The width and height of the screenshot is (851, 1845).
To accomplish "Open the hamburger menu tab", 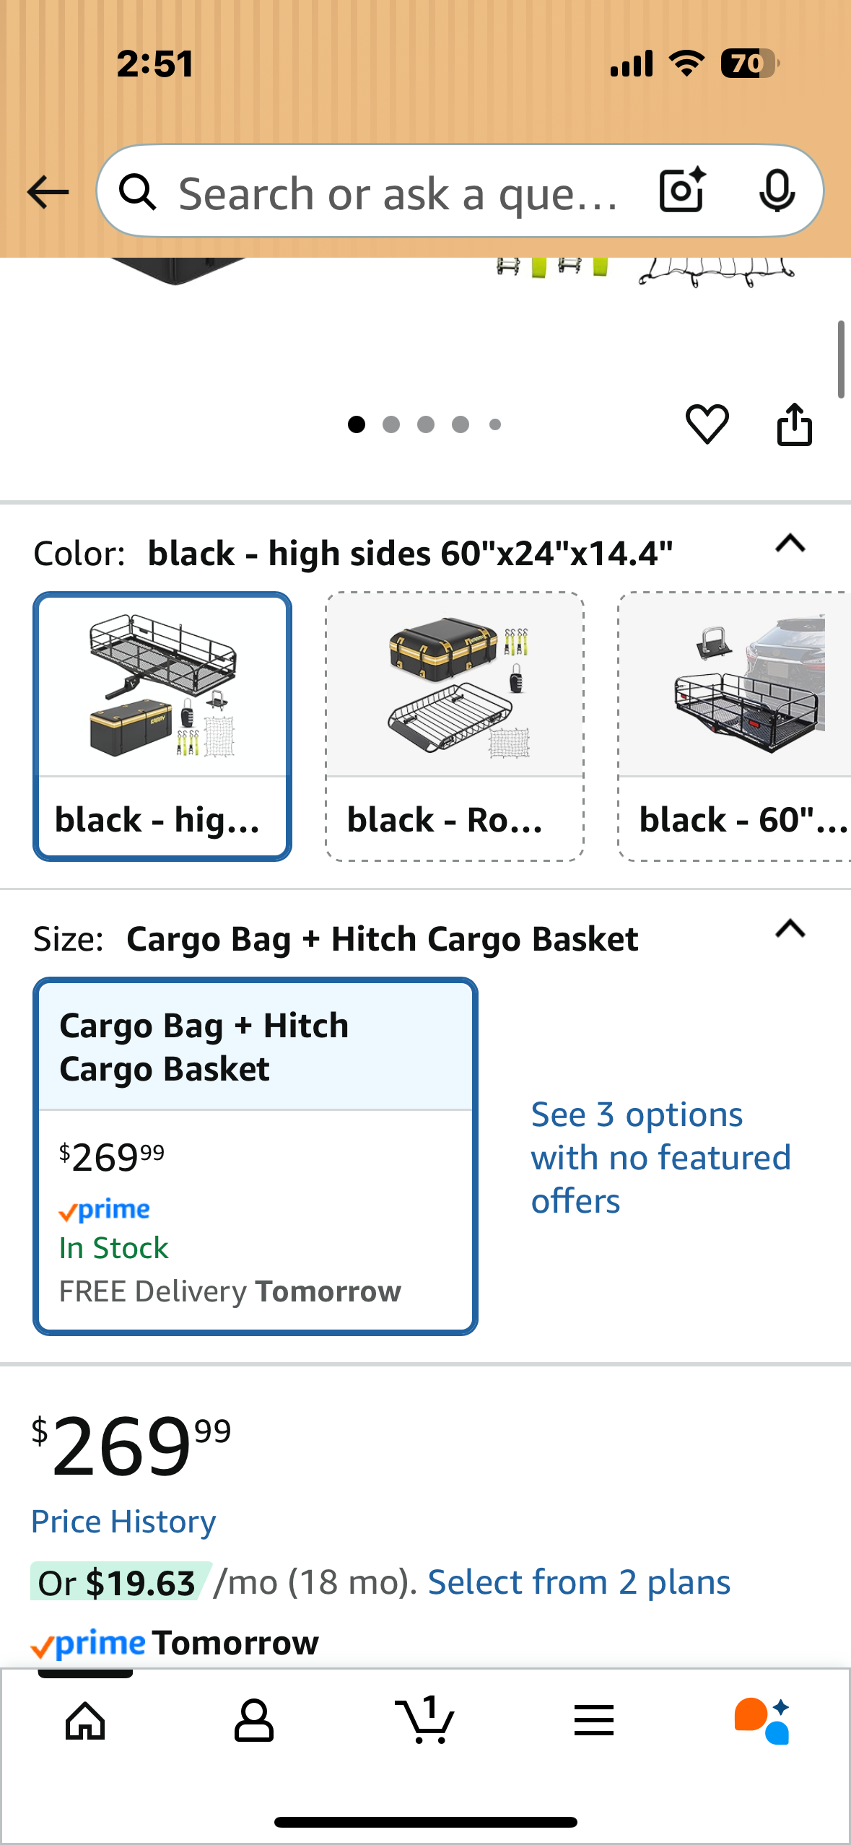I will click(x=593, y=1721).
